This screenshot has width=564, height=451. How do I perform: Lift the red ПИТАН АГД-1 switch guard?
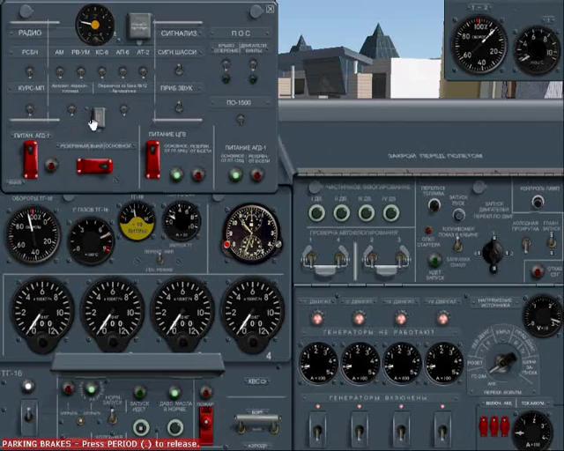(x=31, y=160)
